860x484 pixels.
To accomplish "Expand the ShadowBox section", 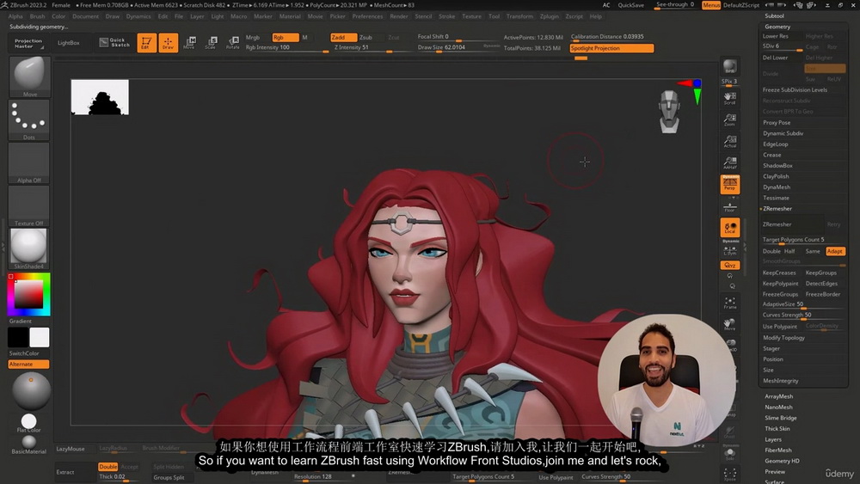I will [x=777, y=166].
